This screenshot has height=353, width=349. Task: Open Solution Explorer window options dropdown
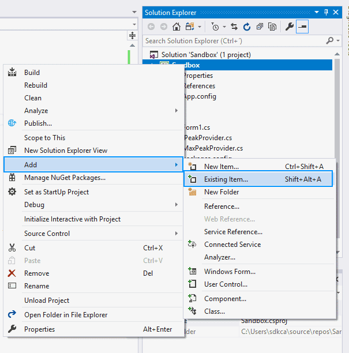(x=317, y=12)
